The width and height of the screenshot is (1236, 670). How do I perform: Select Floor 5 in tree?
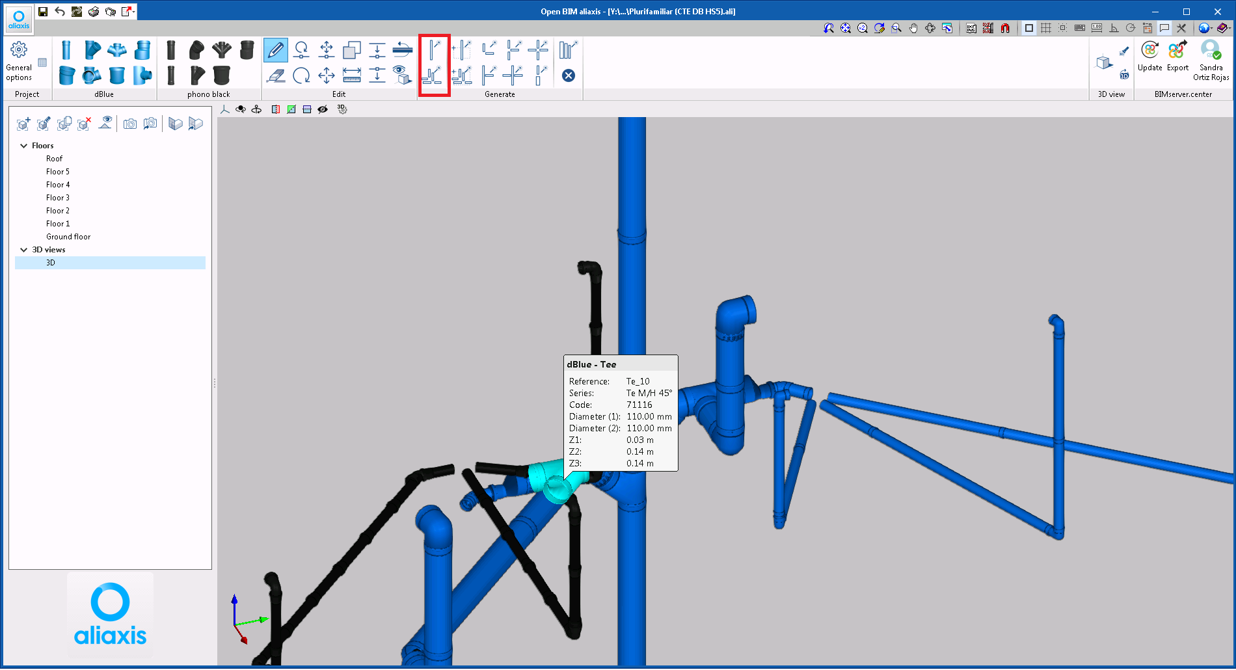coord(58,172)
